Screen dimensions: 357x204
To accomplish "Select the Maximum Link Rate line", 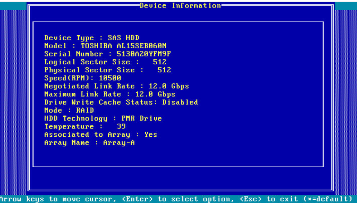I will pyautogui.click(x=109, y=94).
